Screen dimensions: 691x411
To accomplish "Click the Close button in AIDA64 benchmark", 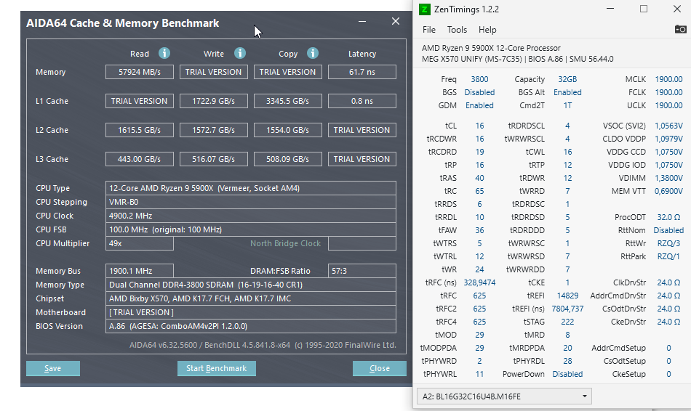I will [x=380, y=368].
